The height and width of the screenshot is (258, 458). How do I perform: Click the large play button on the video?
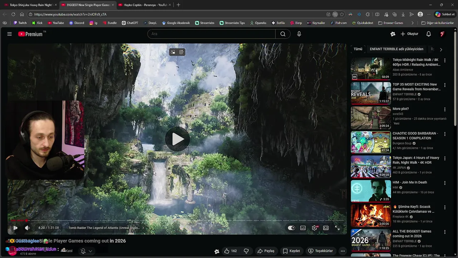click(x=177, y=139)
